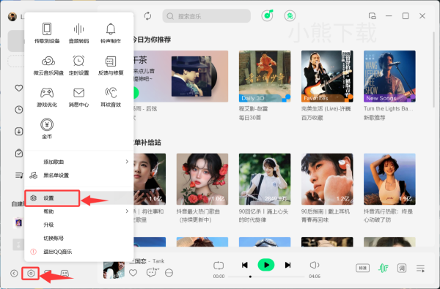This screenshot has width=440, height=289.
Task: Like the current song with heart icon
Action: pos(133,273)
